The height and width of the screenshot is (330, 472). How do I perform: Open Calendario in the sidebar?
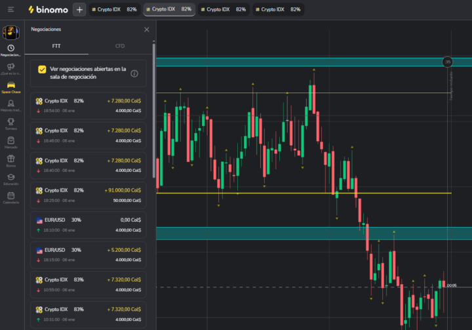(10, 196)
